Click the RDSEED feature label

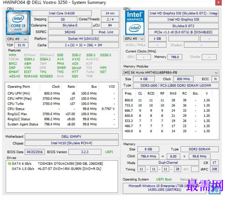(x=46, y=76)
